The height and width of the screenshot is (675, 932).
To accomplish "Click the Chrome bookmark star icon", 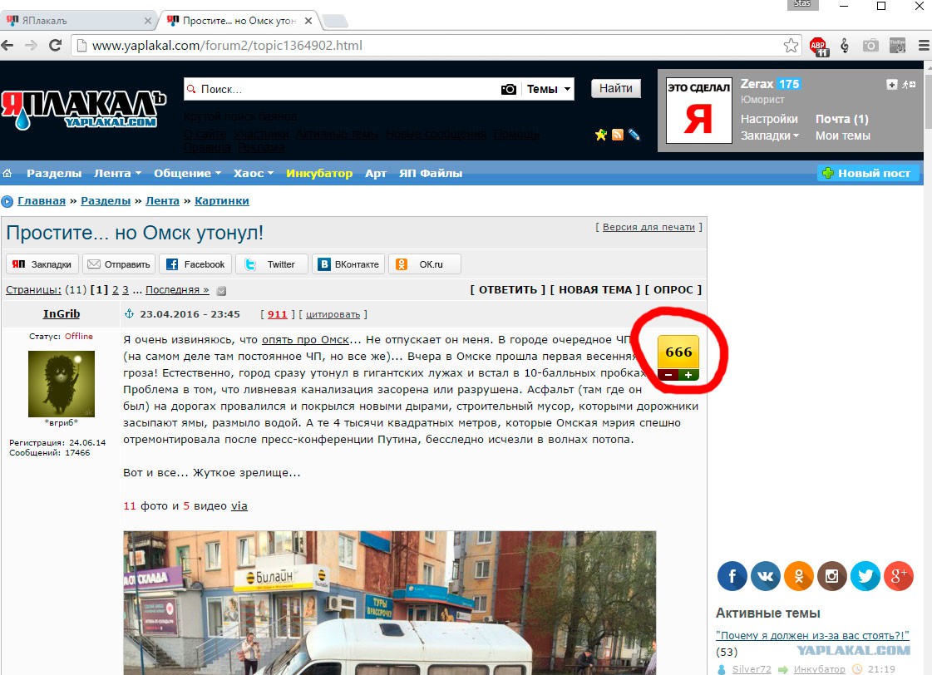I will click(791, 46).
